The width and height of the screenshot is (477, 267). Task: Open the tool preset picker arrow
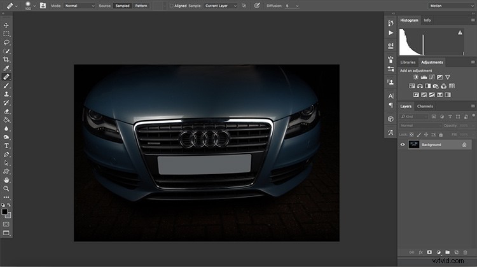pos(16,6)
